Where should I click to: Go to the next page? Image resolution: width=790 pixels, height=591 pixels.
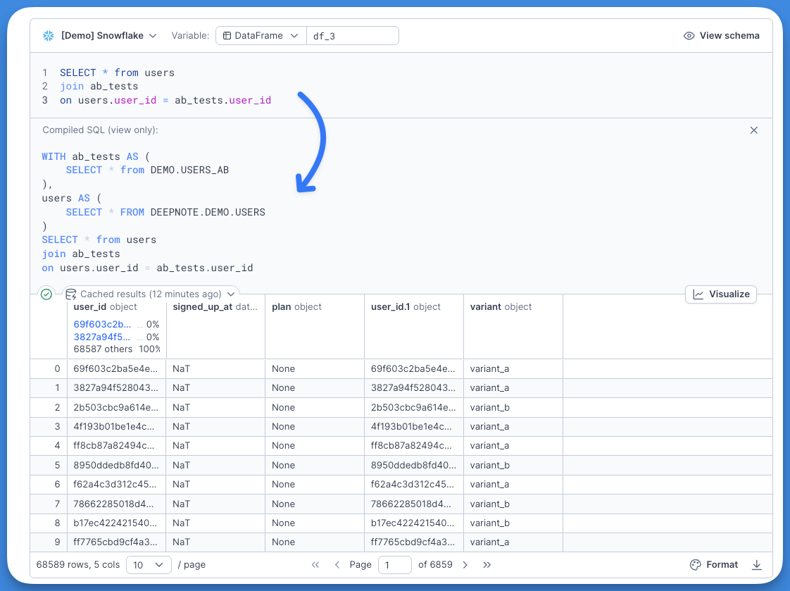point(465,565)
